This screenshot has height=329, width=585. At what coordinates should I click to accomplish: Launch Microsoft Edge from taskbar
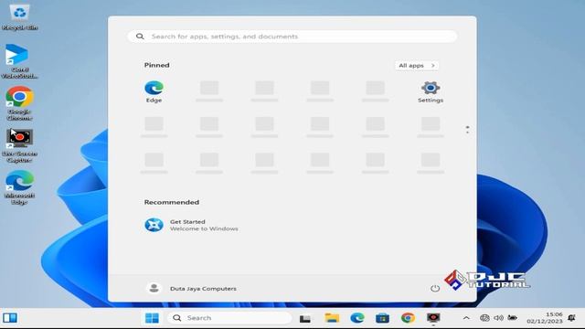point(357,318)
